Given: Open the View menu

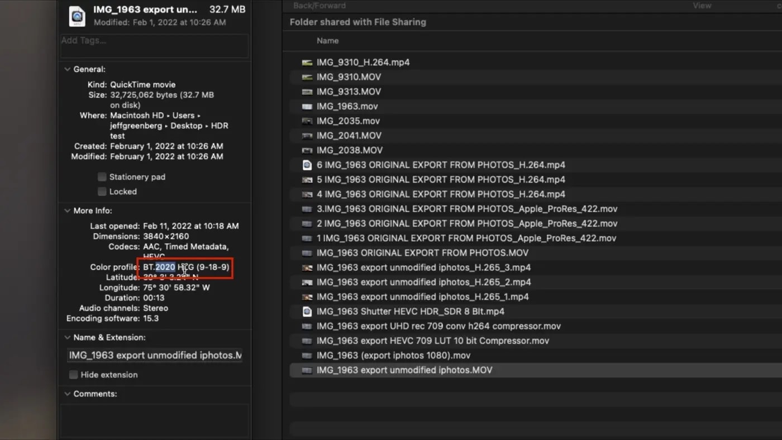Looking at the screenshot, I should point(702,5).
